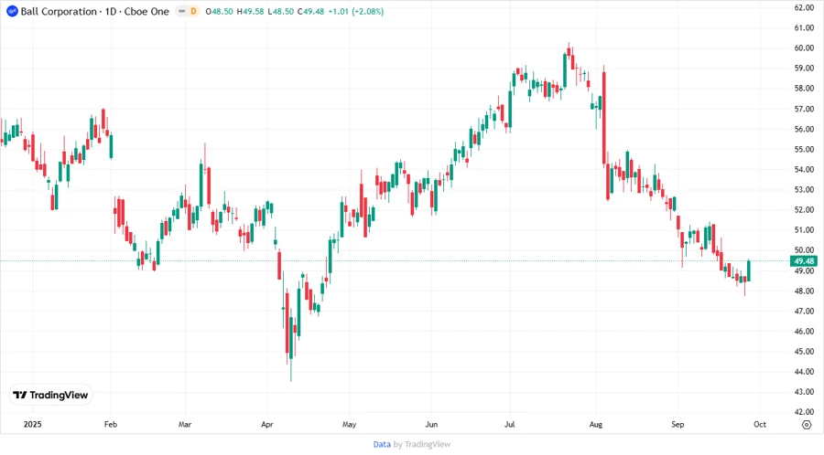The image size is (824, 455).
Task: Click the current price label 49.48
Action: click(x=804, y=261)
